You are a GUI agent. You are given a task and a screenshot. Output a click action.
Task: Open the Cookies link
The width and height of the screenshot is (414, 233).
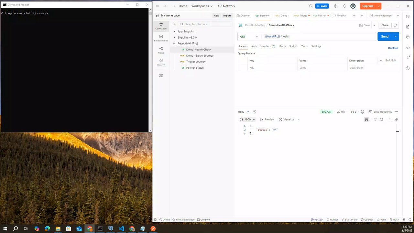pos(393,48)
